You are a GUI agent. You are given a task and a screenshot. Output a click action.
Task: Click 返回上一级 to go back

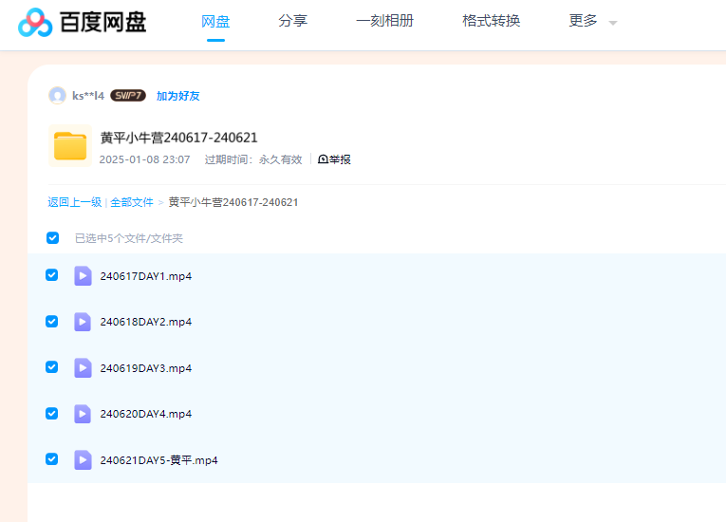coord(75,202)
